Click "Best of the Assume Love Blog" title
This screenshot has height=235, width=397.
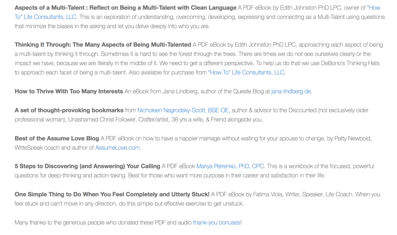coord(57,138)
